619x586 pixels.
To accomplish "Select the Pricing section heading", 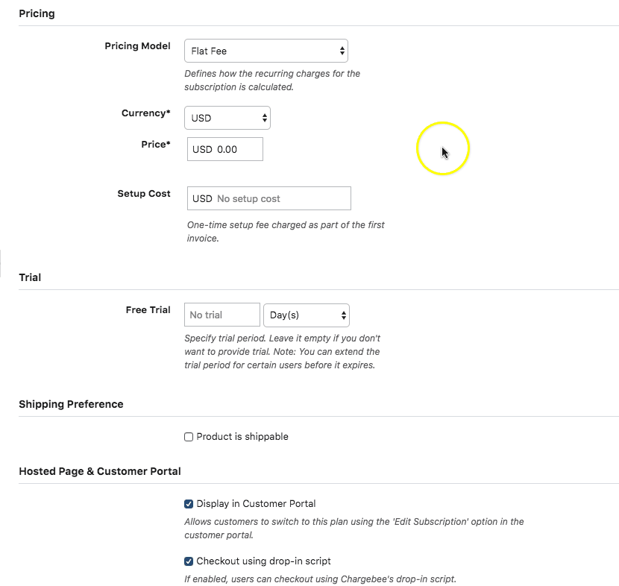I will pos(37,13).
